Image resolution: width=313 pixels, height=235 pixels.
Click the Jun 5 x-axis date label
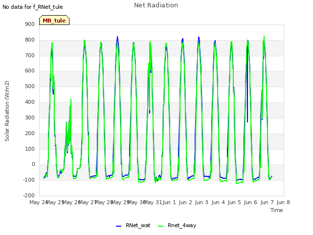pyautogui.click(x=234, y=202)
